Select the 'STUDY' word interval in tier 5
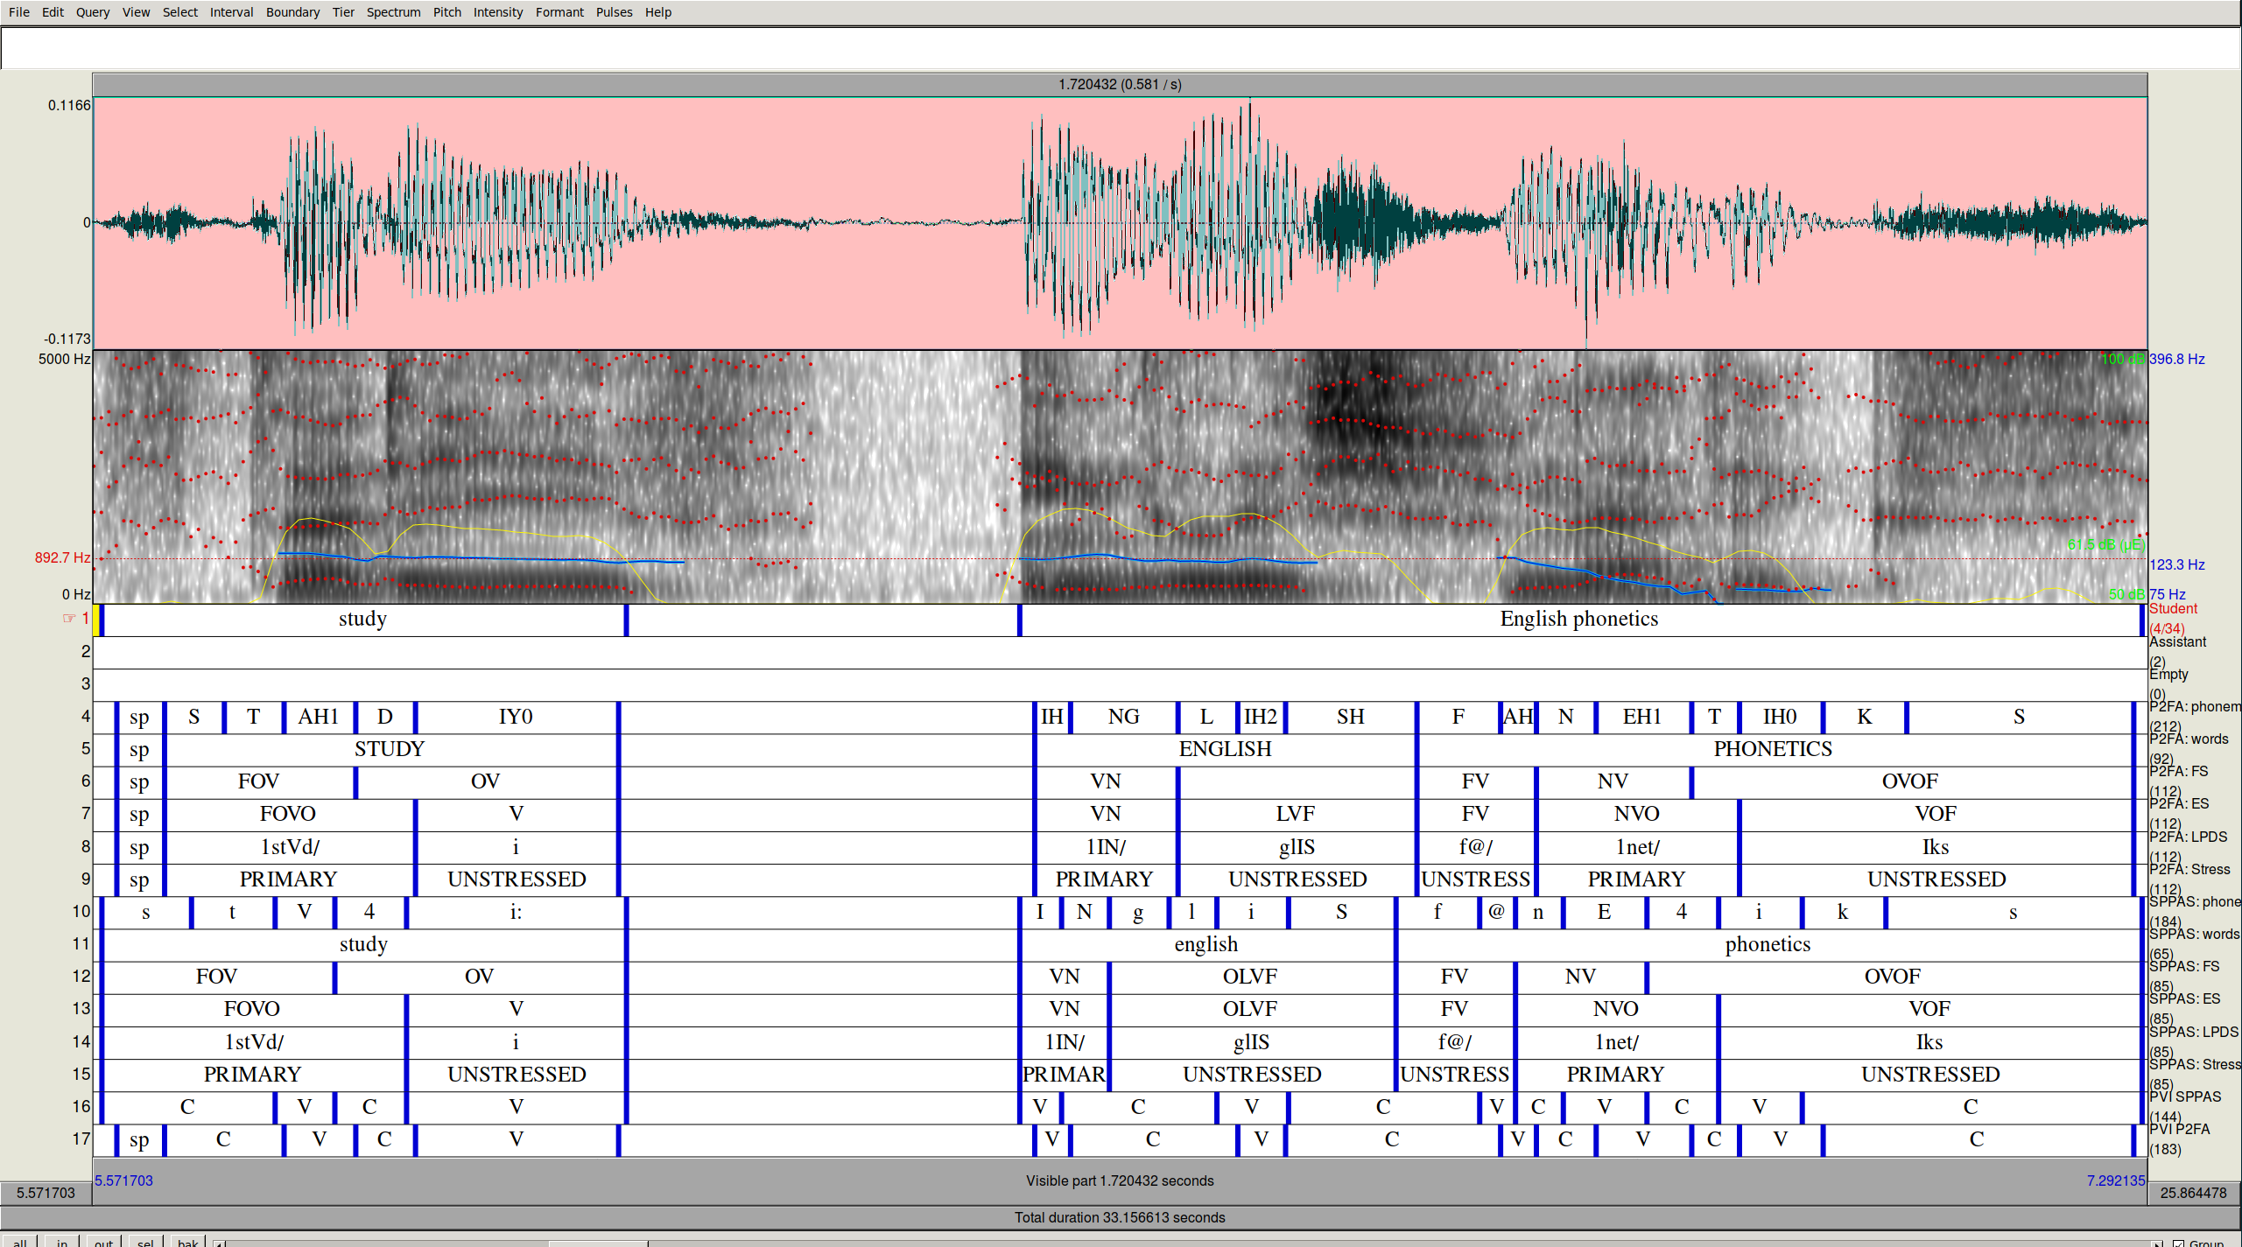 (390, 749)
